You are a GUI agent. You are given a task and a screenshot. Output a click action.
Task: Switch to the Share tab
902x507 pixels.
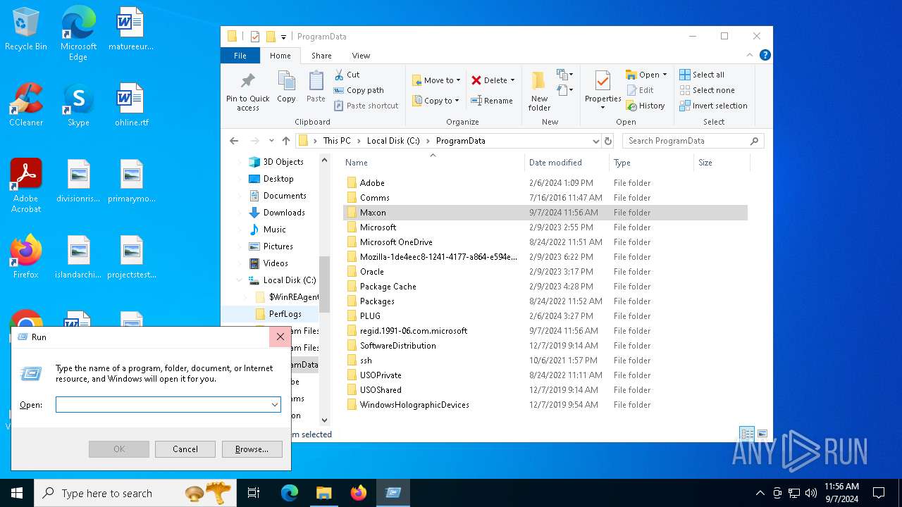(x=321, y=56)
